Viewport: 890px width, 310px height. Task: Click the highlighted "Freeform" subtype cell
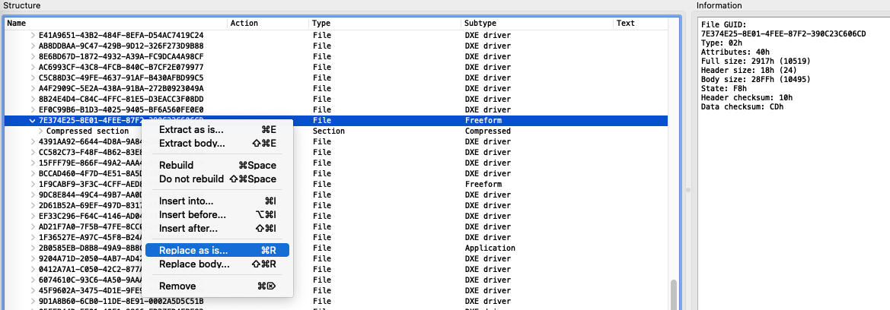[x=483, y=121]
